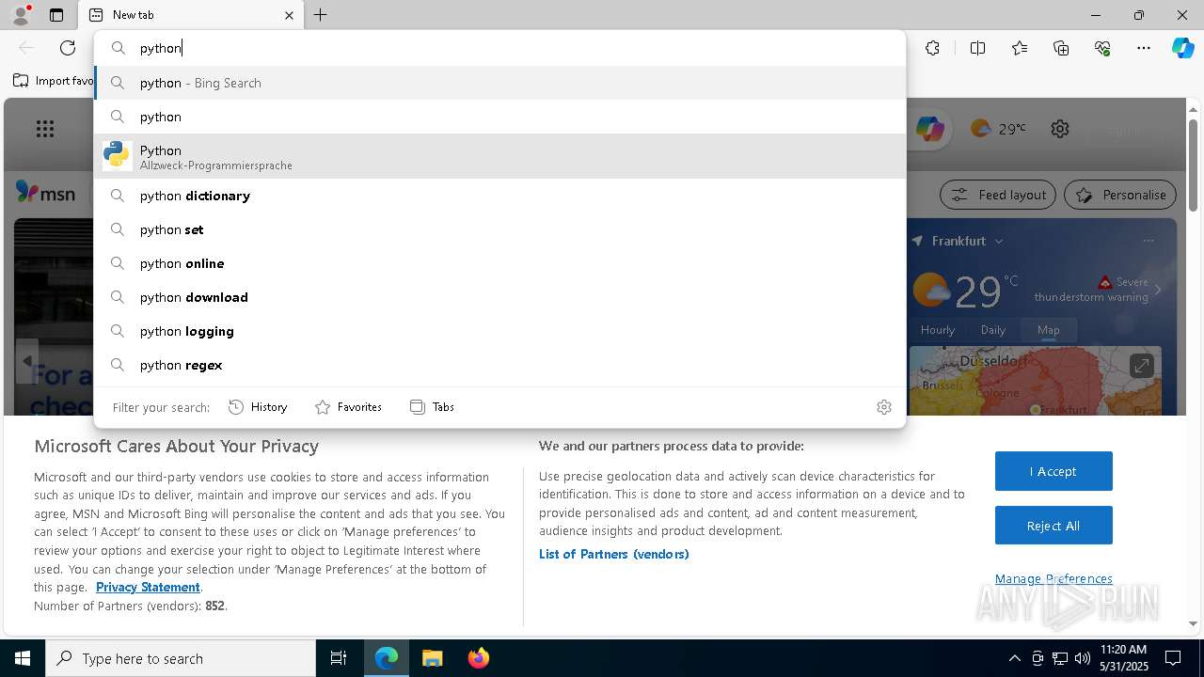Click the 29°C weather widget in header
This screenshot has height=677, width=1204.
coord(997,129)
